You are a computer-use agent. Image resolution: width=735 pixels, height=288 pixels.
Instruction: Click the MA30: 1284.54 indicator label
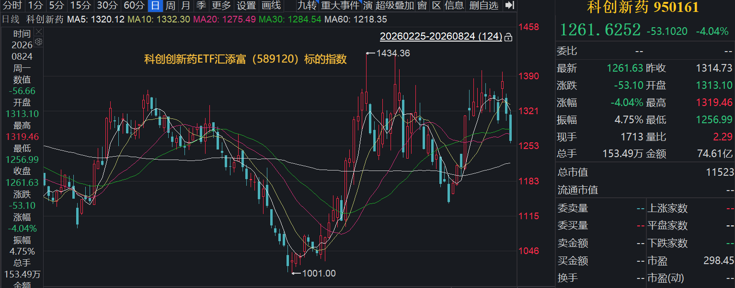290,20
